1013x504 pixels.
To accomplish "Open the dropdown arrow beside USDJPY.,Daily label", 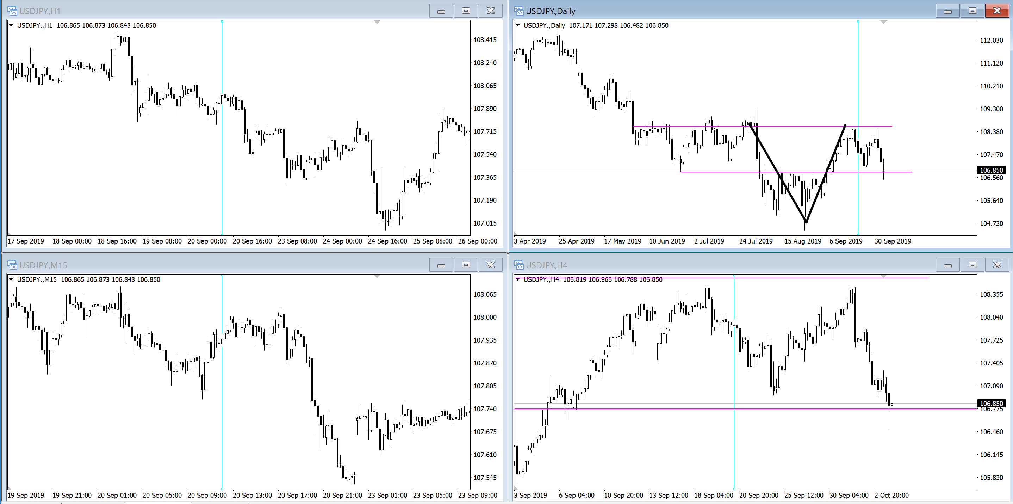I will pos(518,25).
